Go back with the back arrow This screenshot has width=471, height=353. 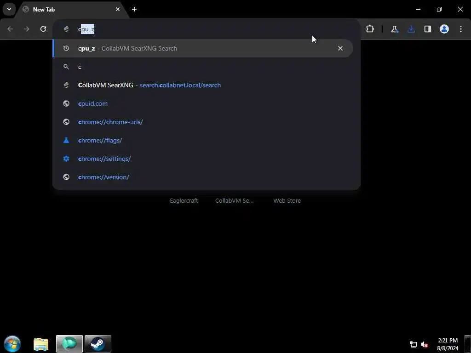pos(10,29)
